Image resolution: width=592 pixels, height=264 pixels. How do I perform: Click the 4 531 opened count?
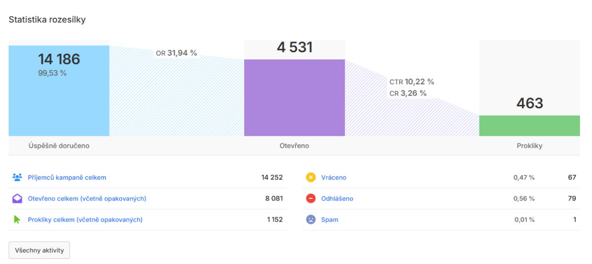pos(295,47)
